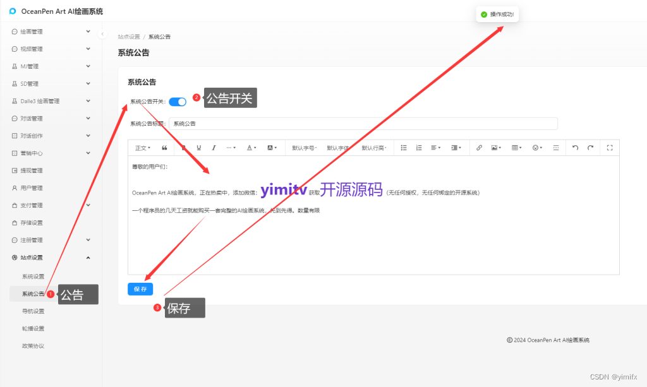
Task: Toggle underline formatting in editor toolbar
Action: click(x=198, y=148)
